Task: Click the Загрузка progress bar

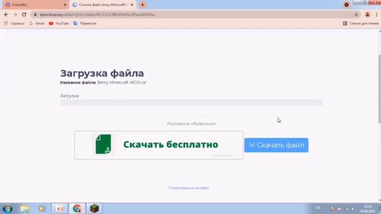Action: click(192, 102)
